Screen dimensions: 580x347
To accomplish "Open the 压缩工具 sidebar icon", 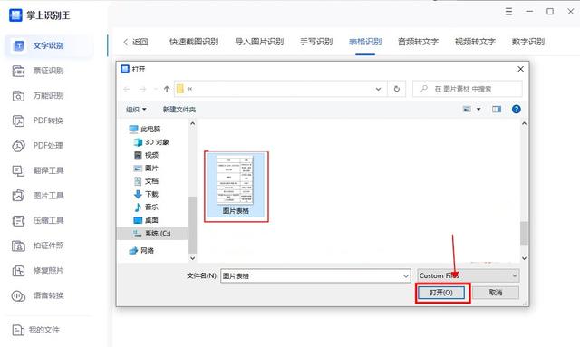I will (x=18, y=221).
